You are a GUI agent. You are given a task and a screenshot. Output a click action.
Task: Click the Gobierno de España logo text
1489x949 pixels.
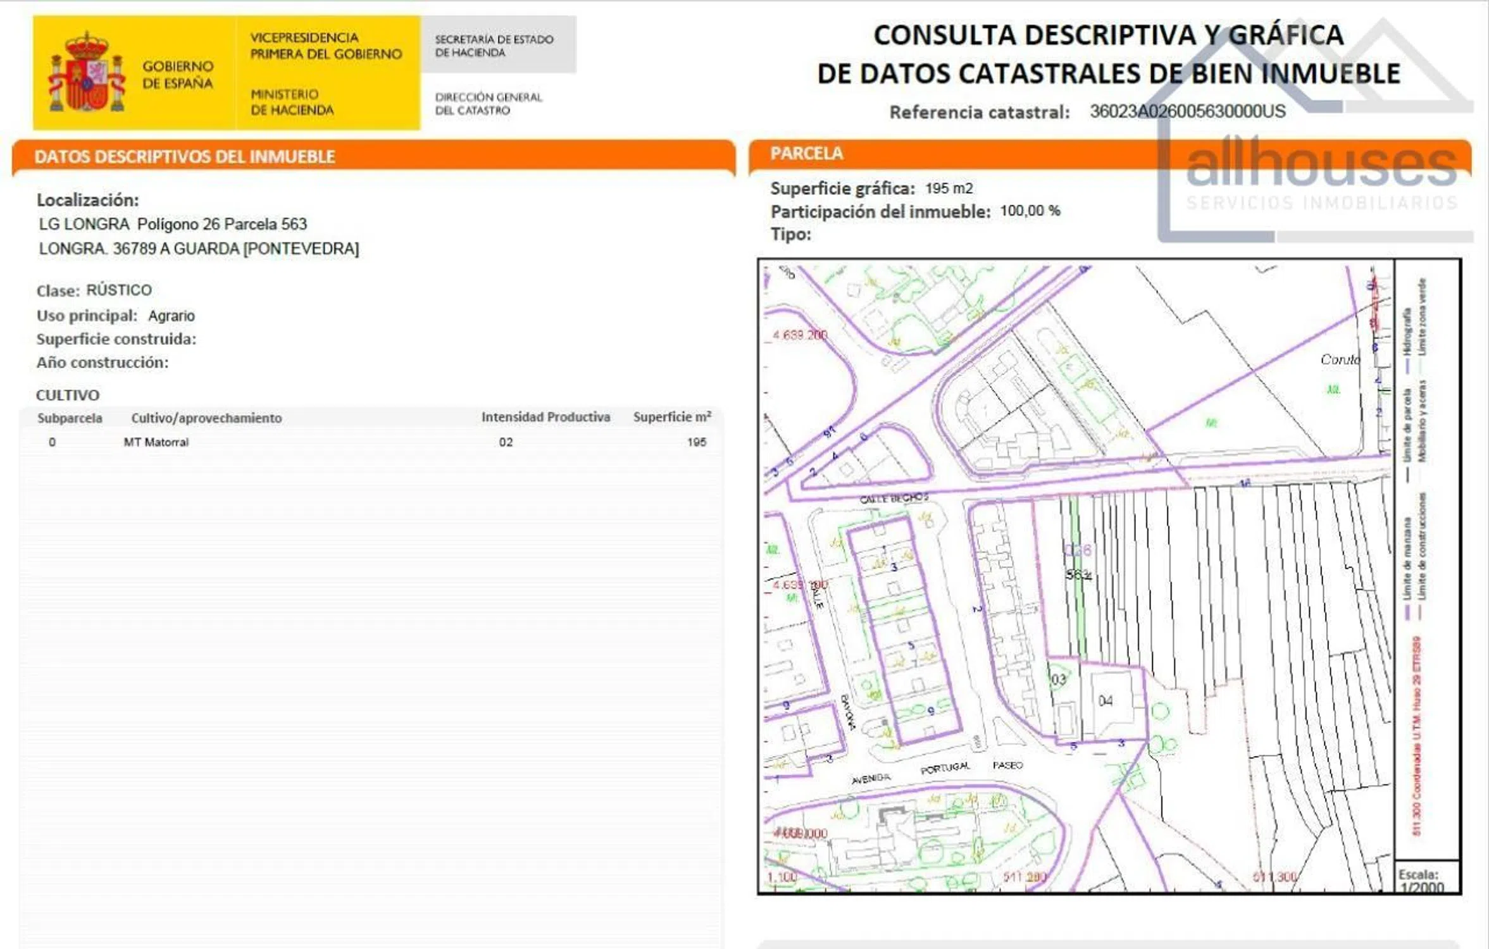coord(178,75)
